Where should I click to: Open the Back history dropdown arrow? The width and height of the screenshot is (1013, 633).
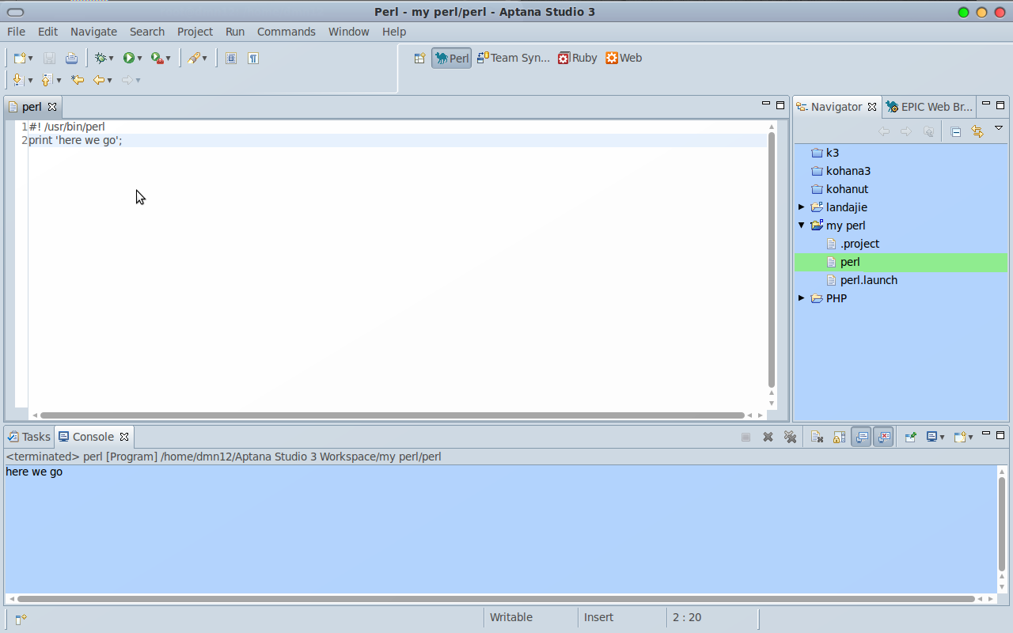pos(109,80)
